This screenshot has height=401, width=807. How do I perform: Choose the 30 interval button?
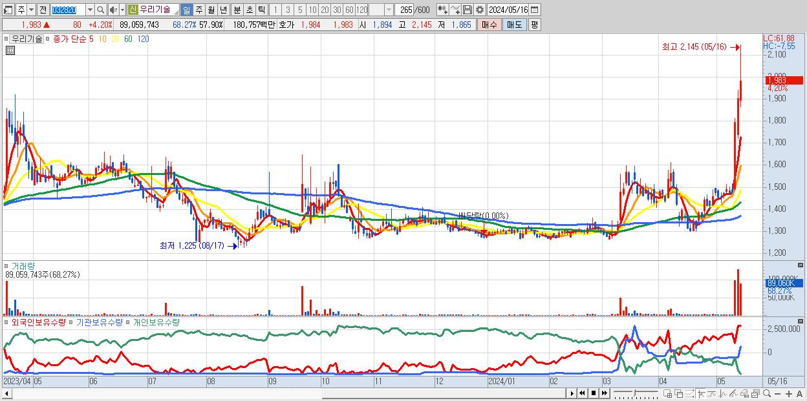tap(337, 10)
